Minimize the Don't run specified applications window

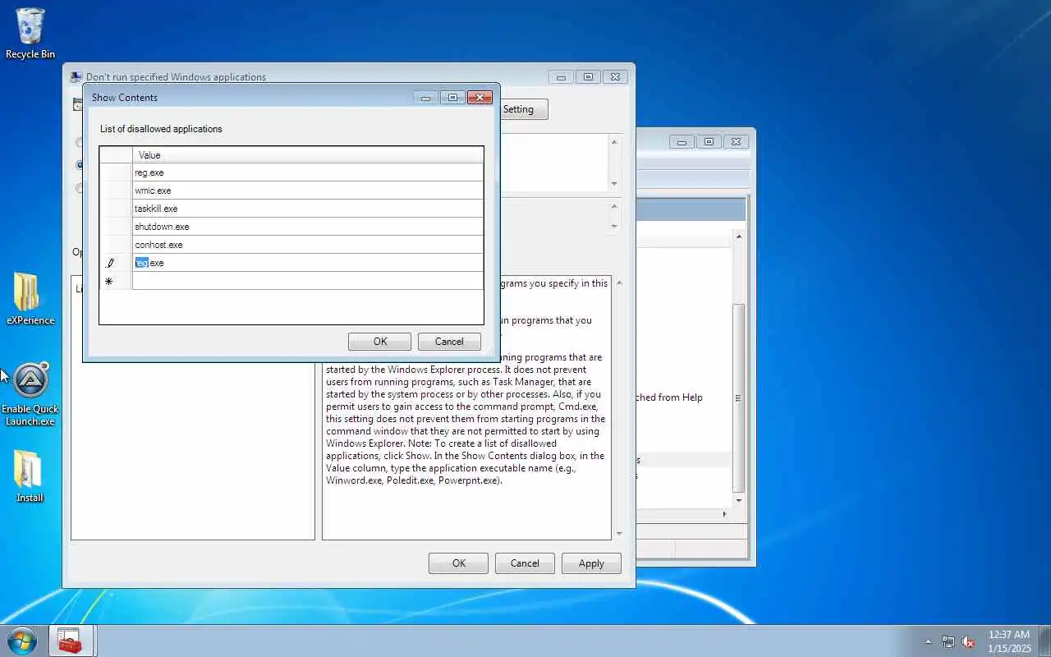[561, 77]
